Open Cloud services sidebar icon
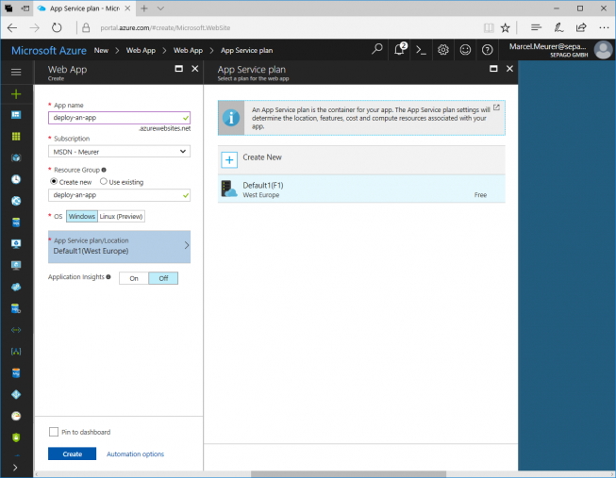Image resolution: width=616 pixels, height=478 pixels. (16, 287)
